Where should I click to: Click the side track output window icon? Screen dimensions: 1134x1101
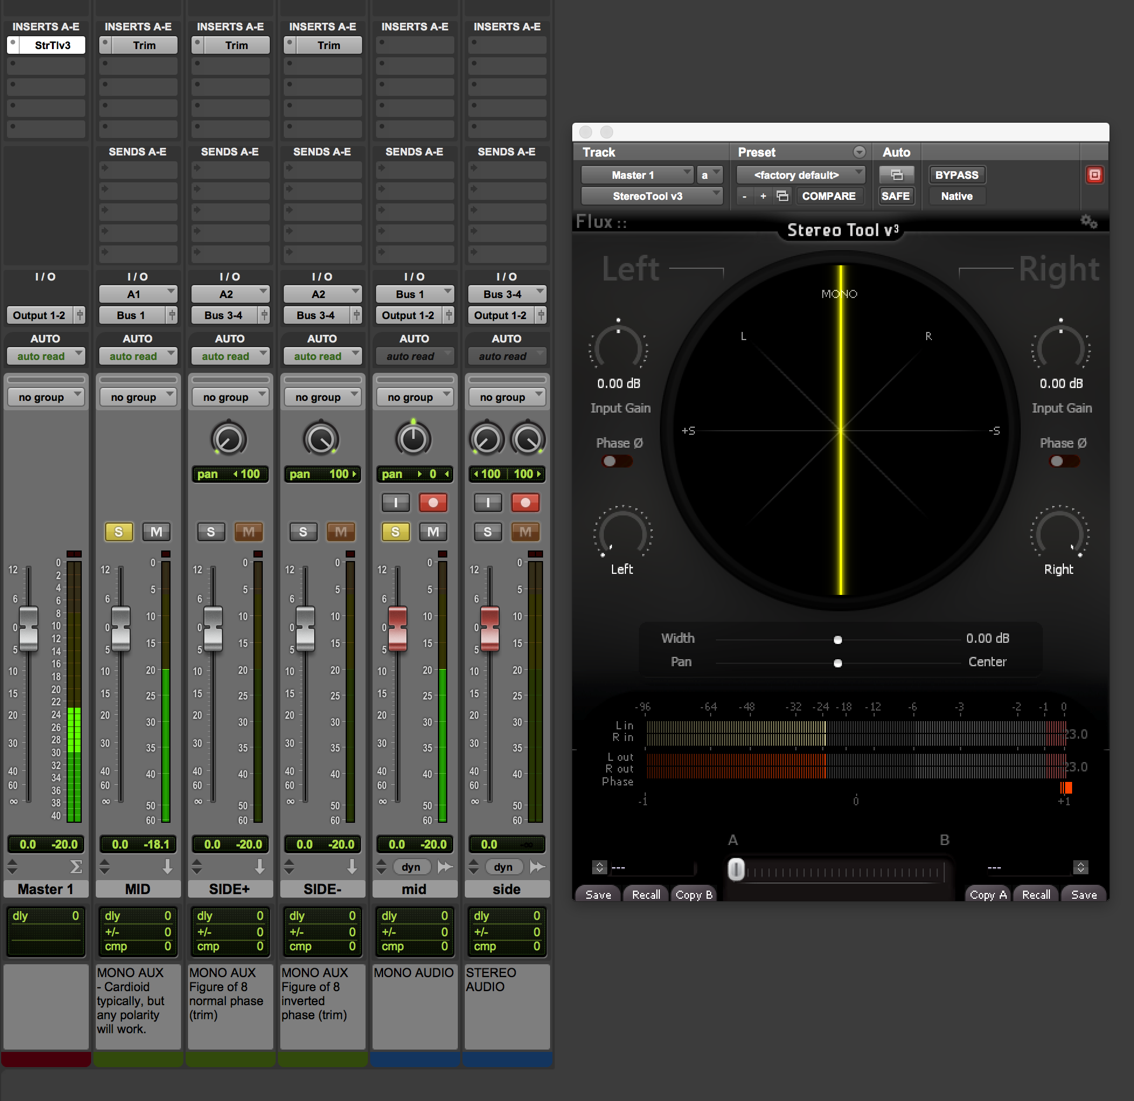(x=538, y=867)
